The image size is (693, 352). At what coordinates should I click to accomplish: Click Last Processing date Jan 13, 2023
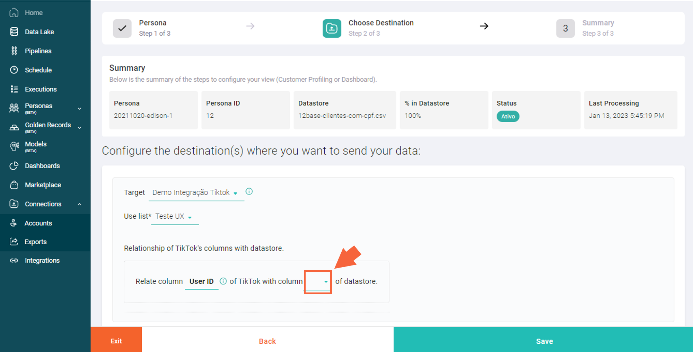tap(626, 116)
